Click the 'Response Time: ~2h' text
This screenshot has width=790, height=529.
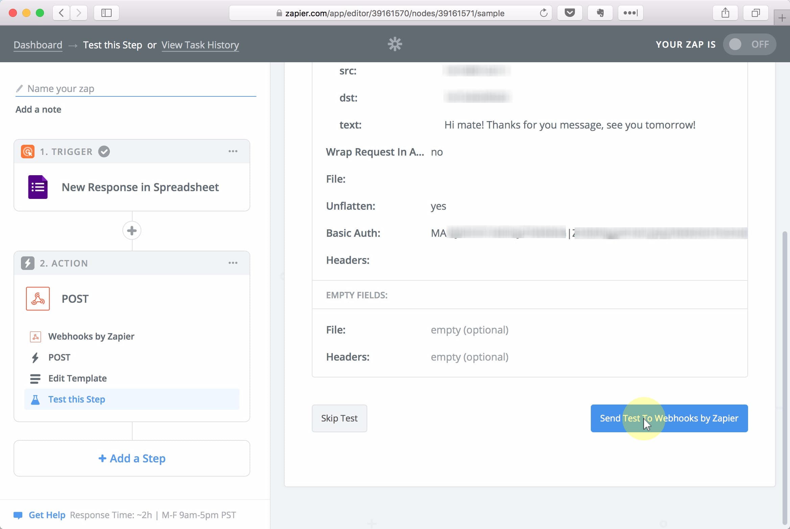pos(111,515)
